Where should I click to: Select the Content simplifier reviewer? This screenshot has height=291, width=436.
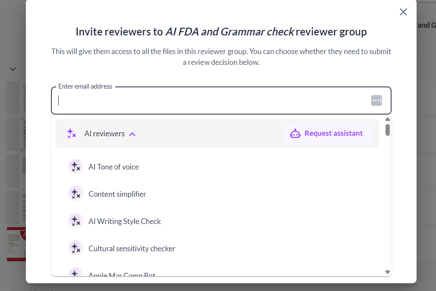[117, 194]
